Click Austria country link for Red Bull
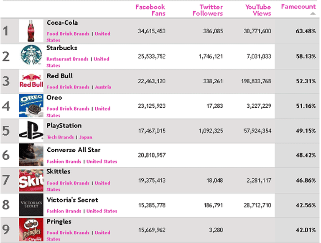321x243 pixels. click(x=103, y=87)
